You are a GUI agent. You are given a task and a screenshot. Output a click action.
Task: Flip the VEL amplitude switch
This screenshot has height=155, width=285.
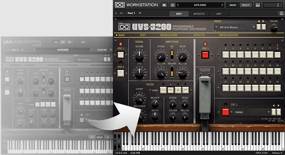tap(172, 54)
